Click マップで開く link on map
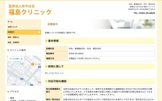Viewport: 162px width, 101px height. 16,59
